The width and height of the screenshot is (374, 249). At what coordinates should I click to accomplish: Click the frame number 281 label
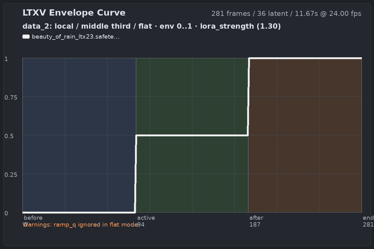pyautogui.click(x=368, y=225)
